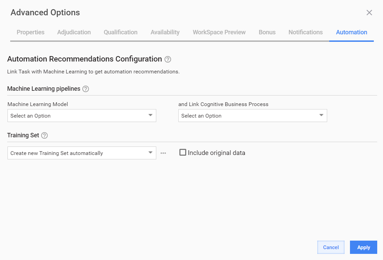The width and height of the screenshot is (383, 260).
Task: Click the Machine Learning pipelines help icon
Action: point(85,89)
